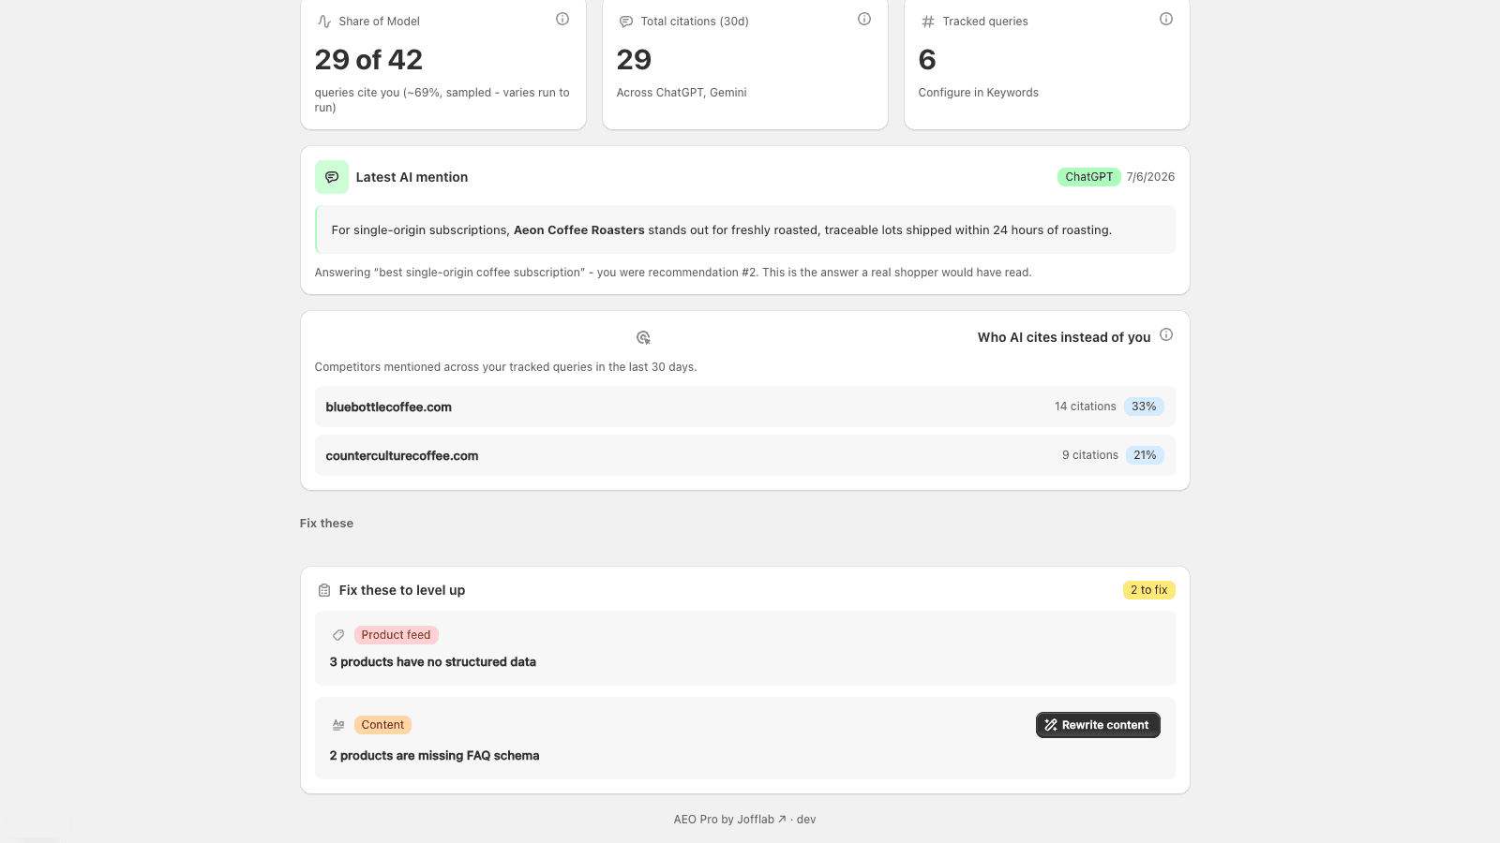The width and height of the screenshot is (1500, 843).
Task: Click the Share of Model card label
Action: [380, 22]
